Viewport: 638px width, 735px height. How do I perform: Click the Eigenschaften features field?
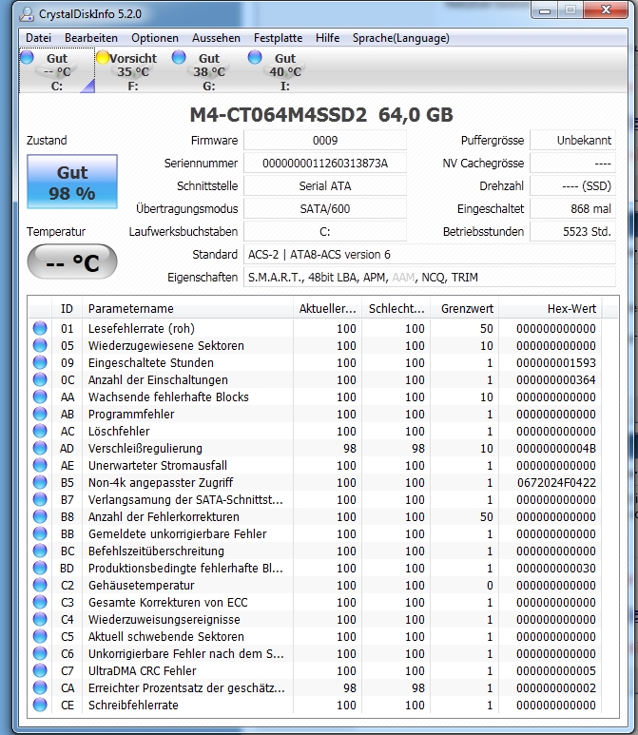click(430, 278)
